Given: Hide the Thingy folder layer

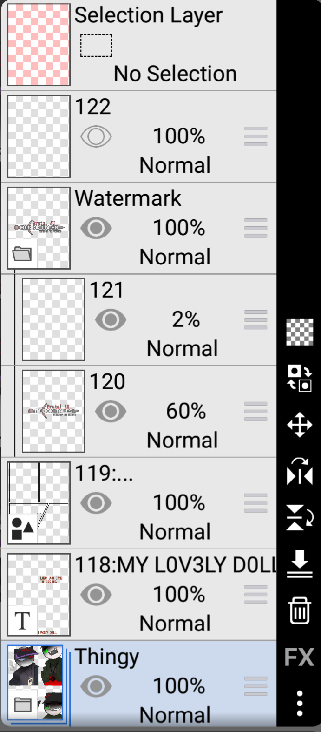Looking at the screenshot, I should (96, 686).
